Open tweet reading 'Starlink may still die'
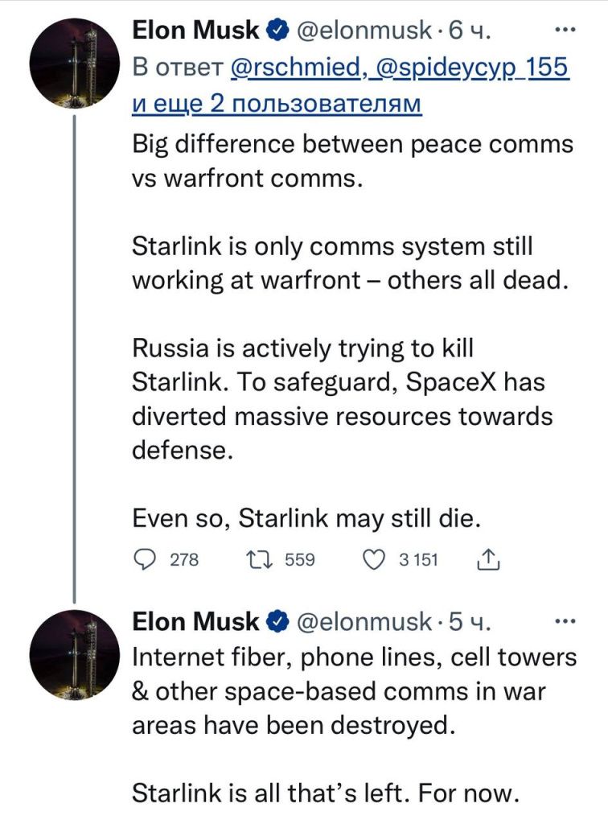The image size is (608, 824). coord(306,520)
